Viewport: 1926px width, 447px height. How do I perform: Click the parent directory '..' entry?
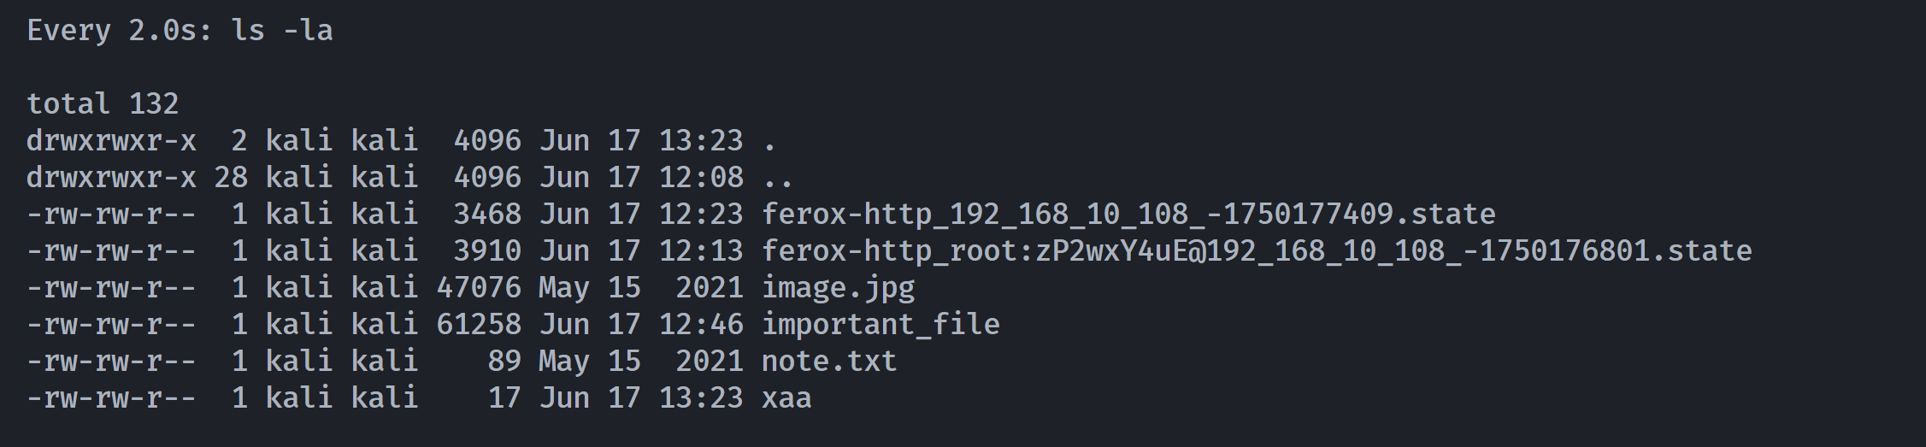click(x=778, y=178)
